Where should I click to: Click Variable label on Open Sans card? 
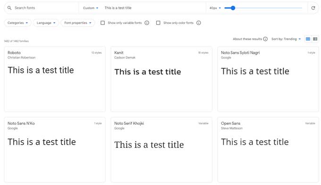pyautogui.click(x=310, y=123)
